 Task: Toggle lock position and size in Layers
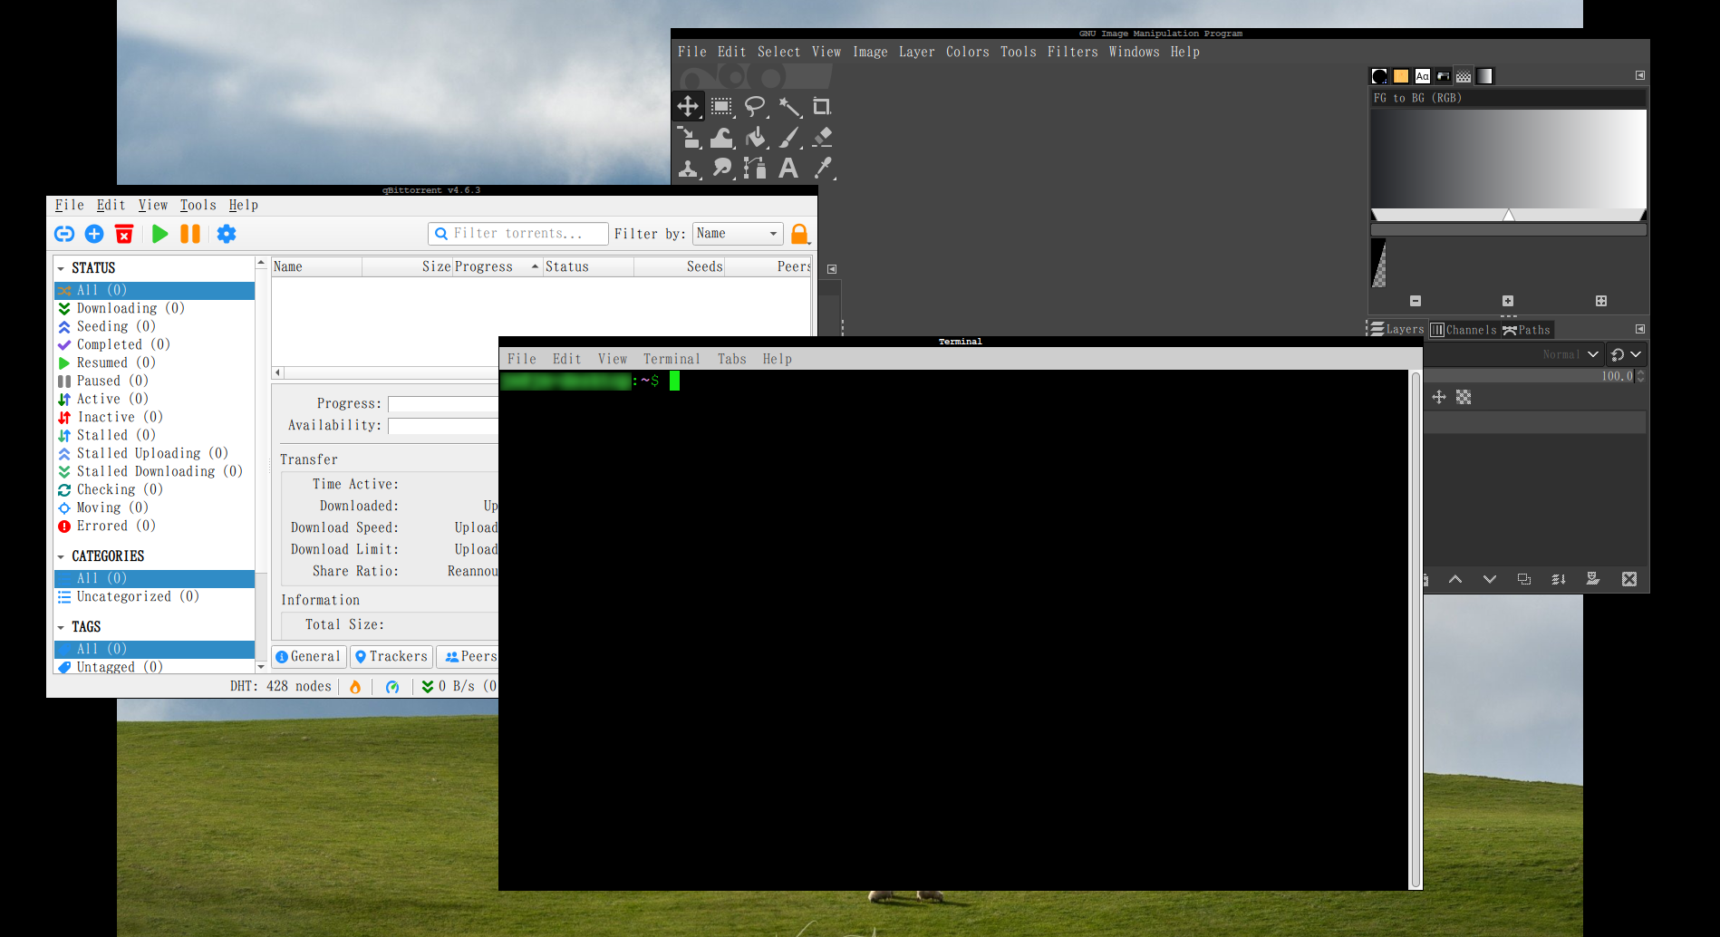(x=1439, y=397)
